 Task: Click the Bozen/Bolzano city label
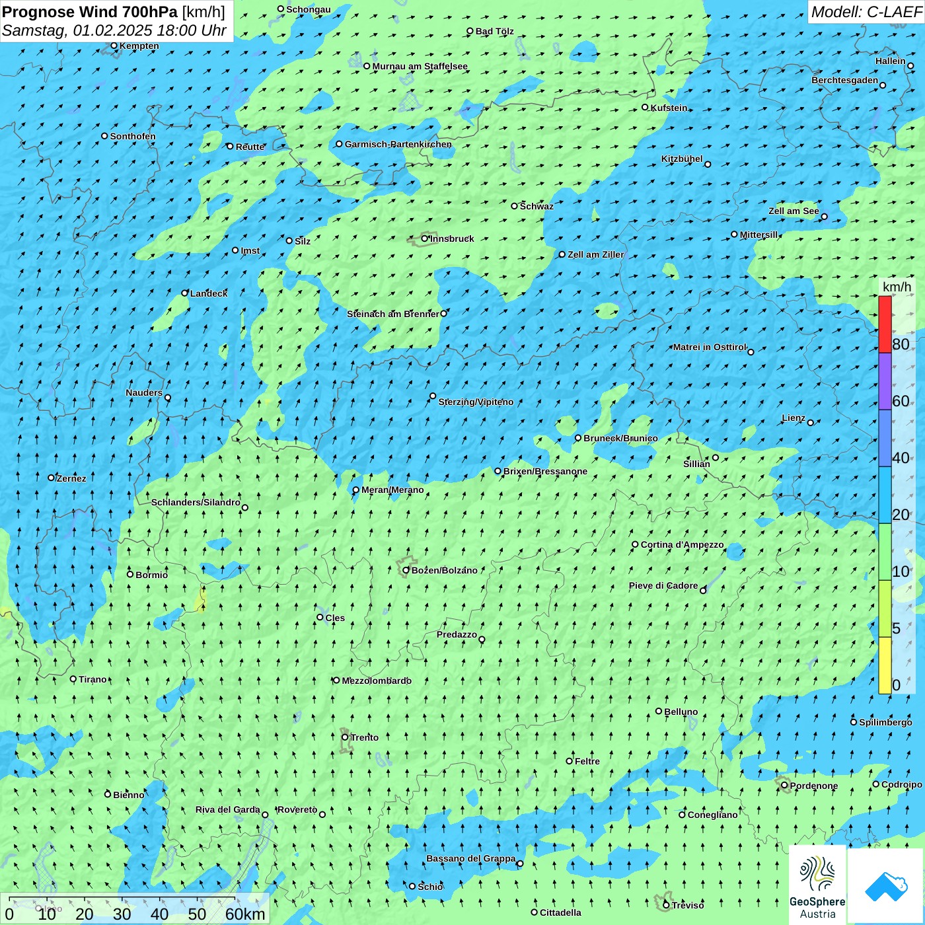click(445, 570)
